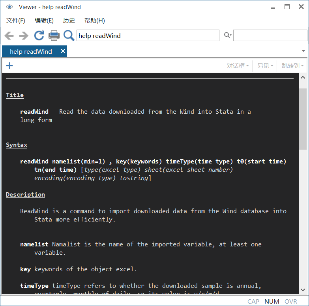Open the 跳转到 dropdown

[x=292, y=66]
